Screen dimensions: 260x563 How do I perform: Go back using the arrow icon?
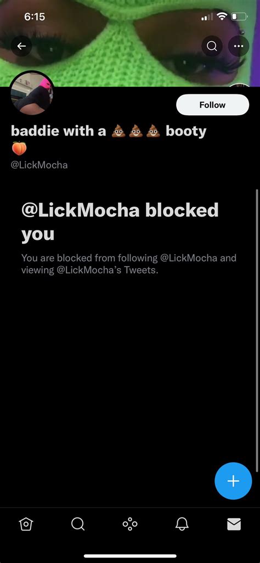[21, 46]
